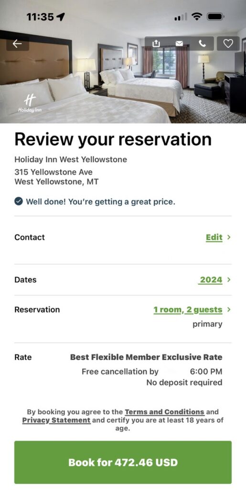The width and height of the screenshot is (246, 490).
Task: Open the Edit contact link
Action: tap(214, 237)
